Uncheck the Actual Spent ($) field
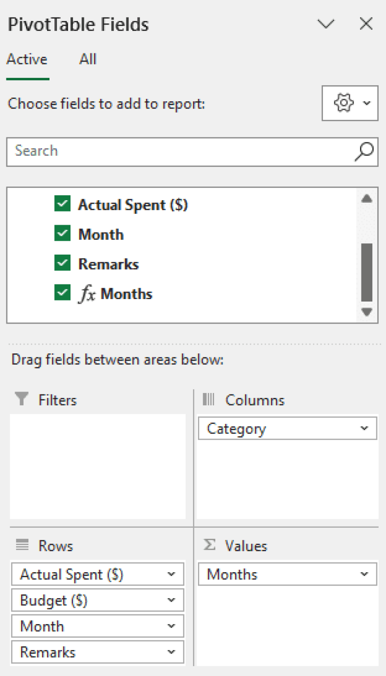386x676 pixels. (x=62, y=204)
